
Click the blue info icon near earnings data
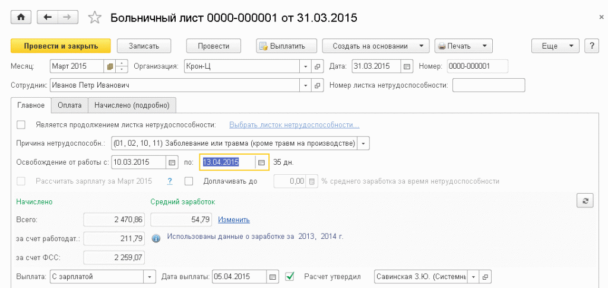[156, 238]
